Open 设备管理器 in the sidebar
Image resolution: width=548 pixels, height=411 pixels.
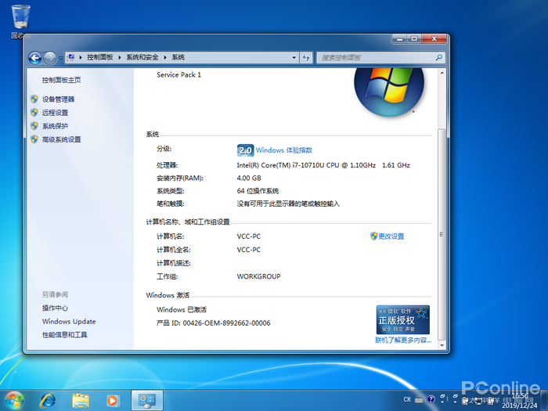[x=58, y=99]
